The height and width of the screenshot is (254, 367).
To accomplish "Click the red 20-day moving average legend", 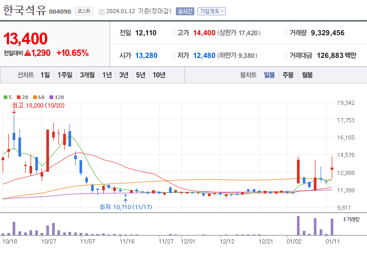I will coord(23,97).
